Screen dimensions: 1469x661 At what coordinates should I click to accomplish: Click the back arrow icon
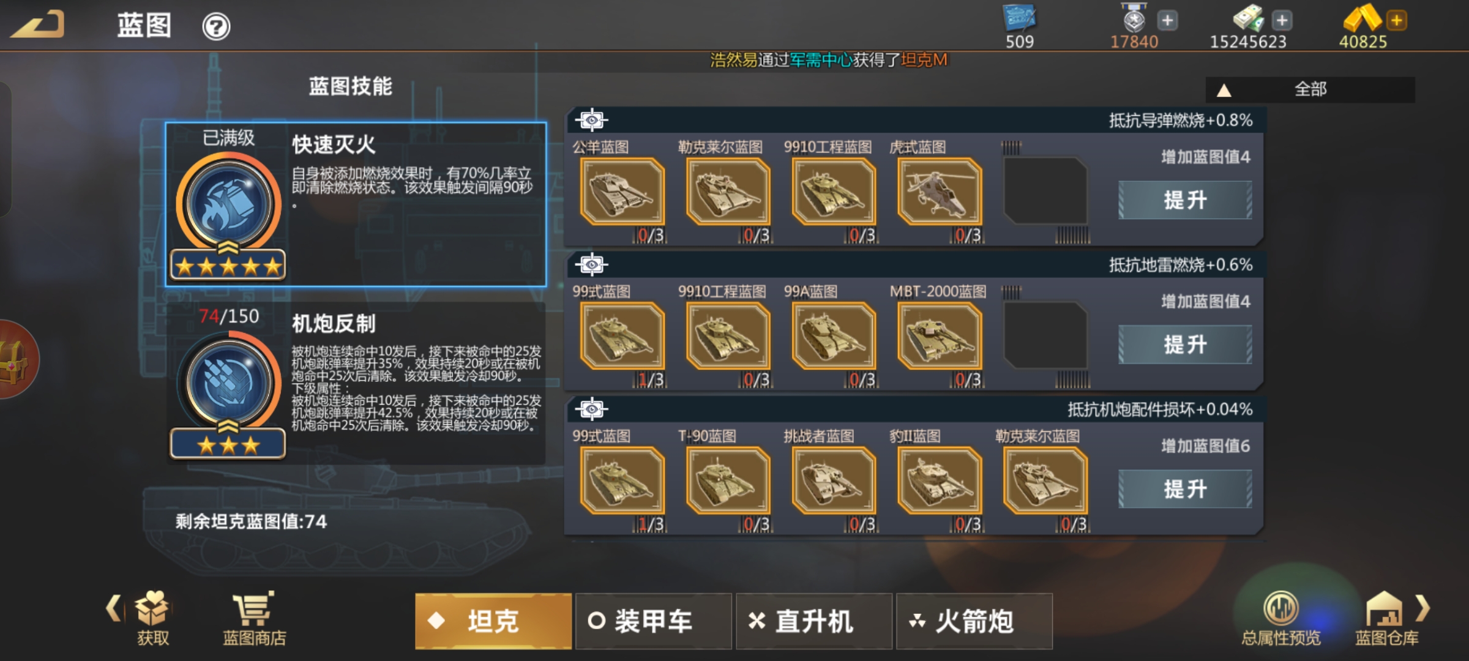pos(38,24)
